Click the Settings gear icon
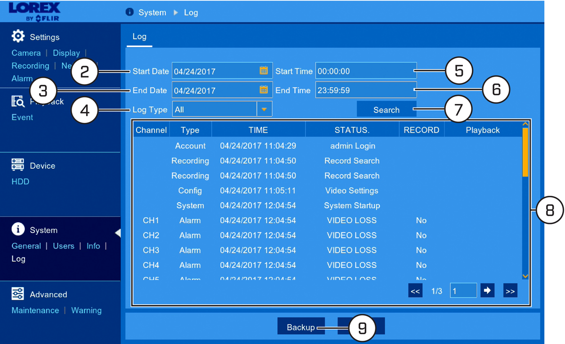 pyautogui.click(x=18, y=36)
